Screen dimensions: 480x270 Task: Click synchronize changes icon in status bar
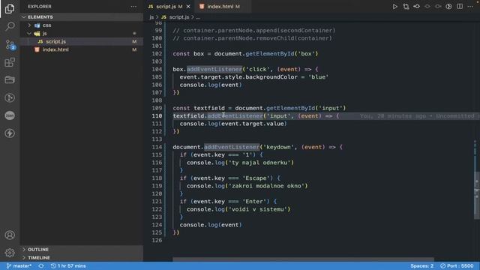pyautogui.click(x=41, y=265)
